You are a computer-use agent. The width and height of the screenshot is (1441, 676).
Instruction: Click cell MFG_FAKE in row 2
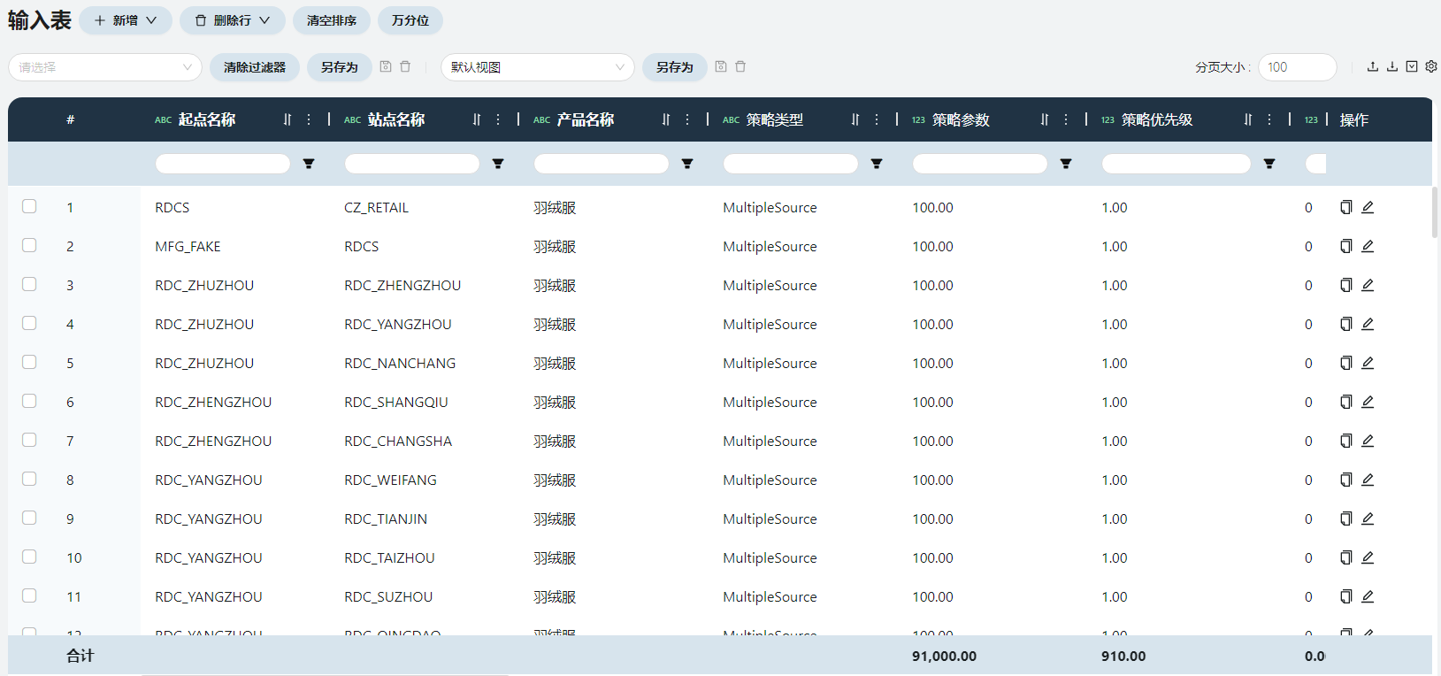(188, 247)
